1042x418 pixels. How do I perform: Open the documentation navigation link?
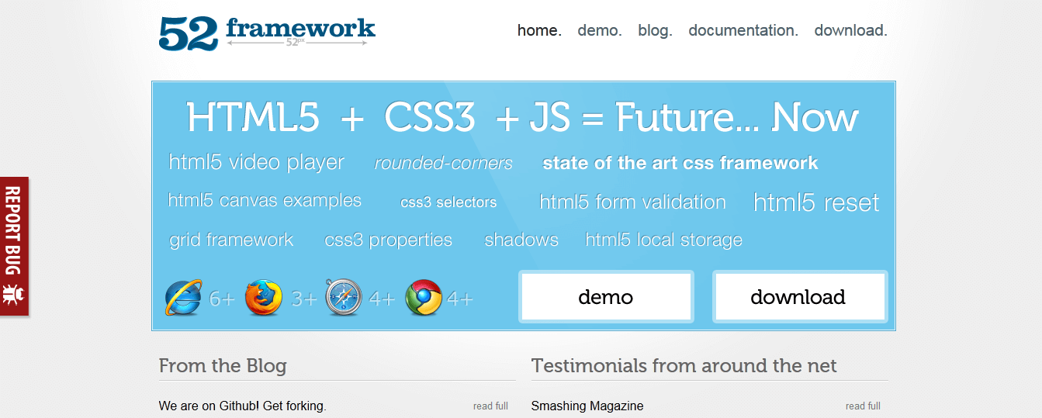tap(743, 30)
